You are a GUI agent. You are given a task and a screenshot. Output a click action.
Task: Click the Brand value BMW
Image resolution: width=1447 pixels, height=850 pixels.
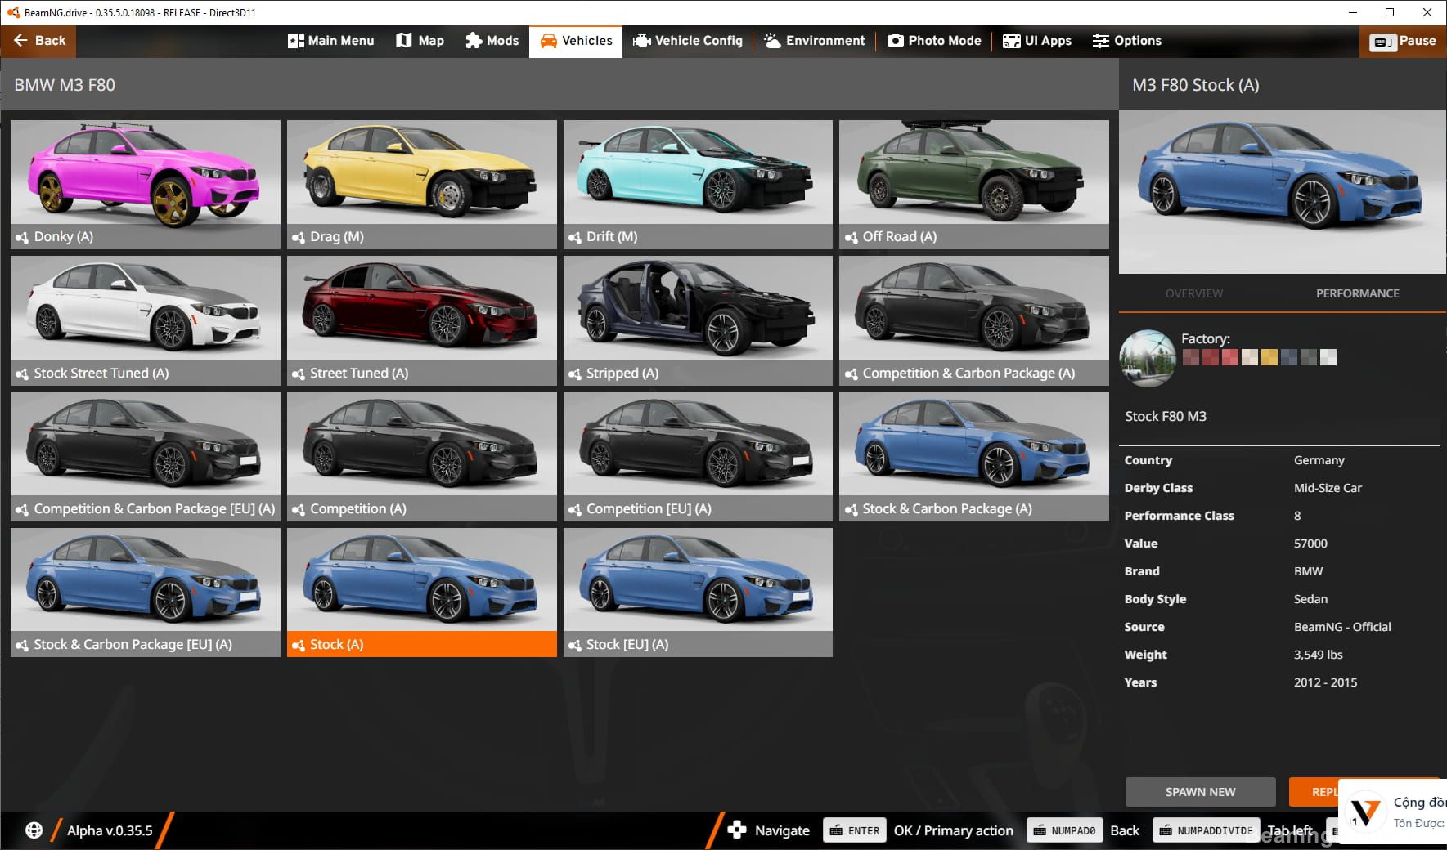pyautogui.click(x=1308, y=571)
